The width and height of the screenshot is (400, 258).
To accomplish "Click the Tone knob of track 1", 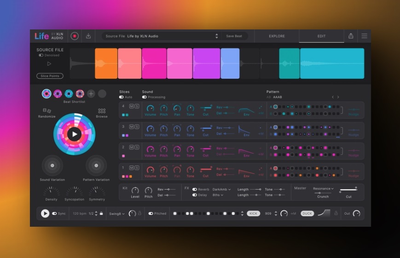I will [190, 170].
